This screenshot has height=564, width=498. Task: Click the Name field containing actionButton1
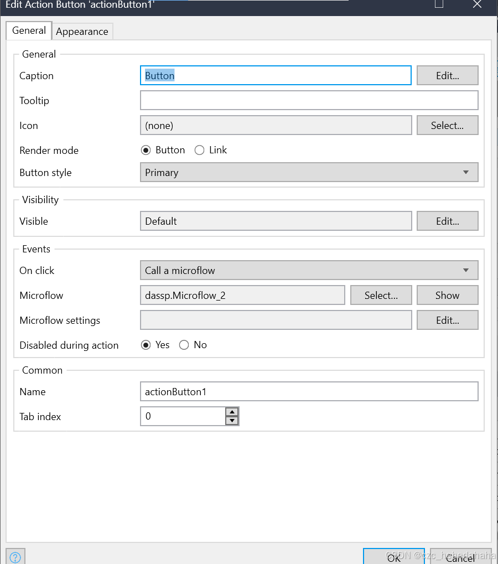point(309,391)
